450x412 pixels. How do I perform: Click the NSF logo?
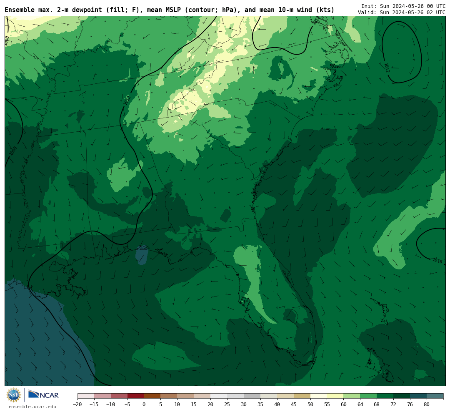tap(14, 395)
